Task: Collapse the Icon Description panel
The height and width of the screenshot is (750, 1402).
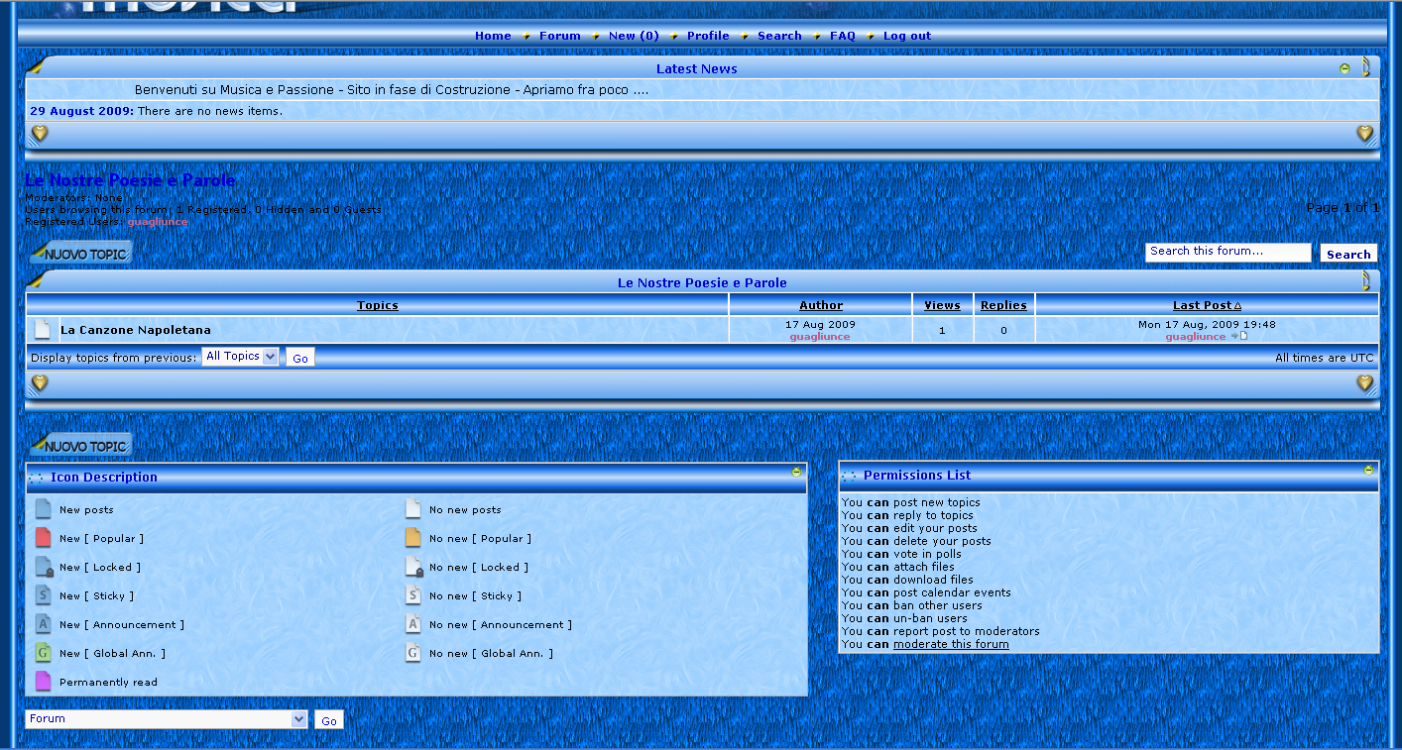Action: tap(796, 473)
